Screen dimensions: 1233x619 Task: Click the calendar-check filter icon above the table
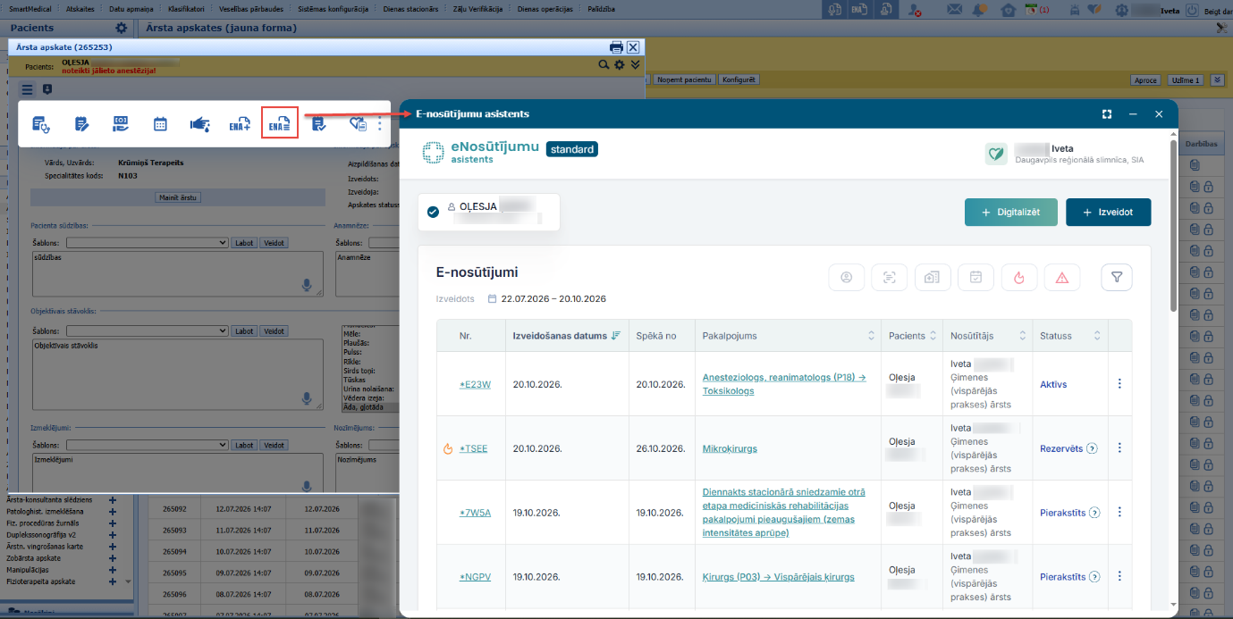coord(975,278)
